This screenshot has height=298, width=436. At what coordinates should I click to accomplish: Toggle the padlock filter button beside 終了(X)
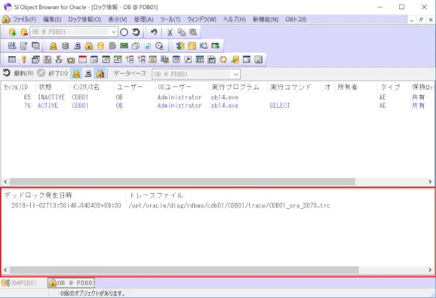(x=100, y=74)
